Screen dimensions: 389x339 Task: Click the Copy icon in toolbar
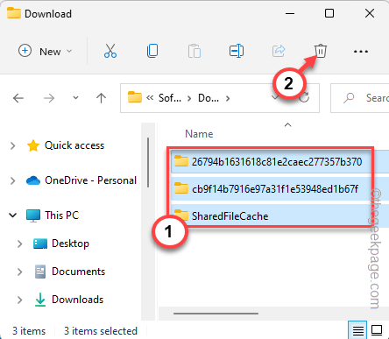click(x=152, y=51)
